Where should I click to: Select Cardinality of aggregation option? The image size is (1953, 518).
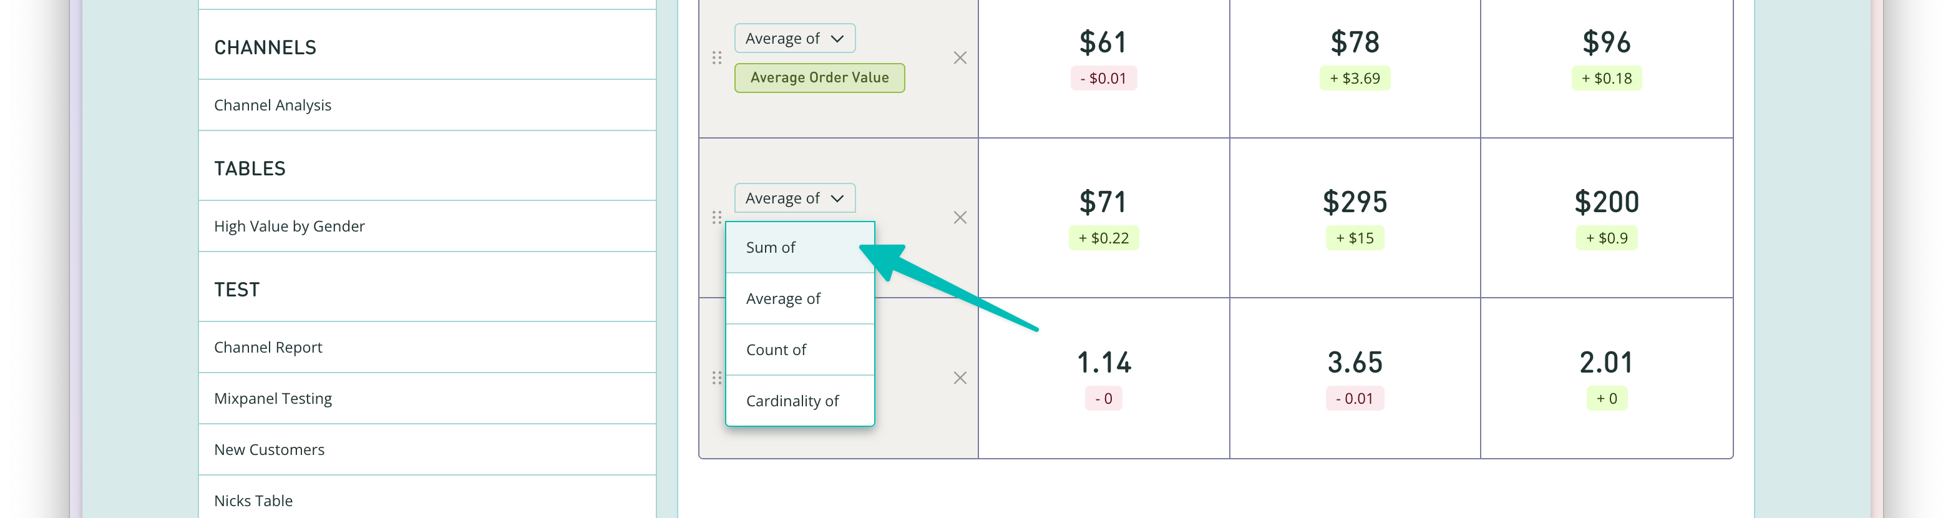[800, 401]
